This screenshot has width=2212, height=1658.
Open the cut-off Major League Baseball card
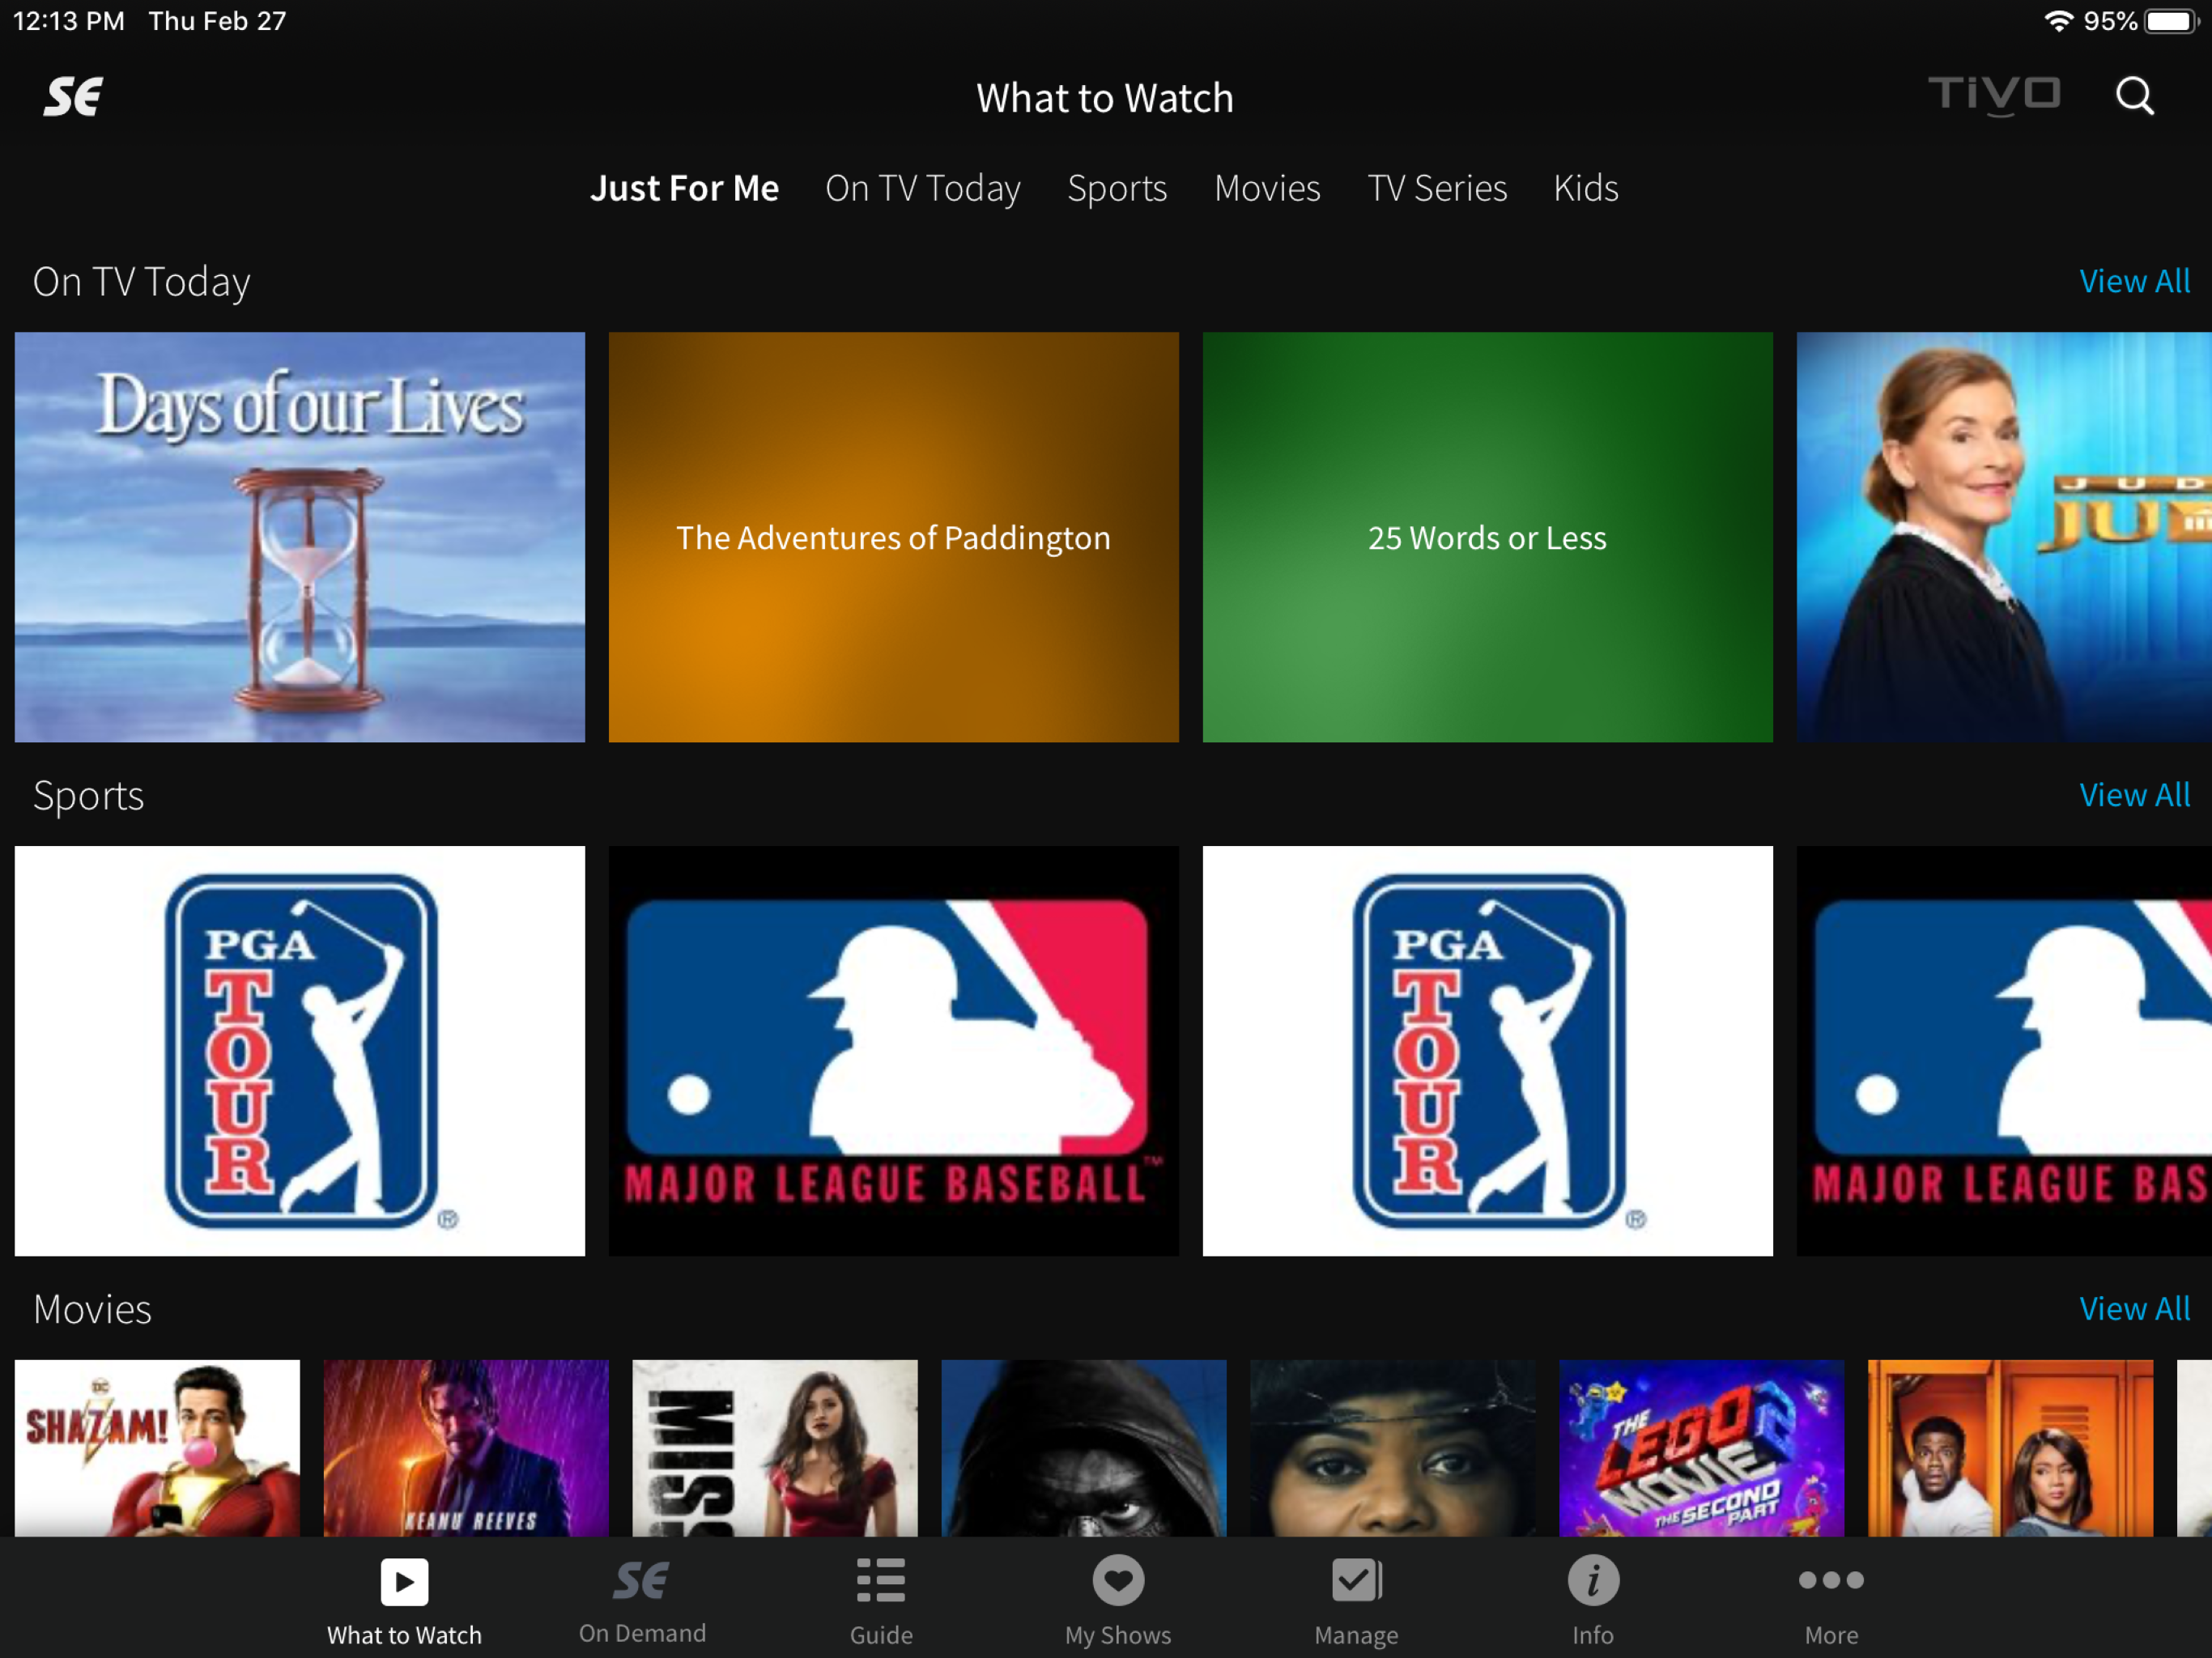click(2004, 1051)
